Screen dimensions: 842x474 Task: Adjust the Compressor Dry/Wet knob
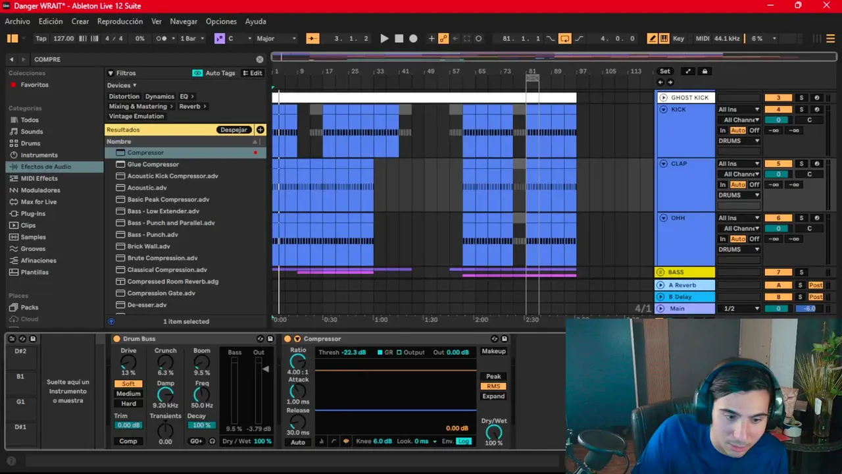pos(493,432)
